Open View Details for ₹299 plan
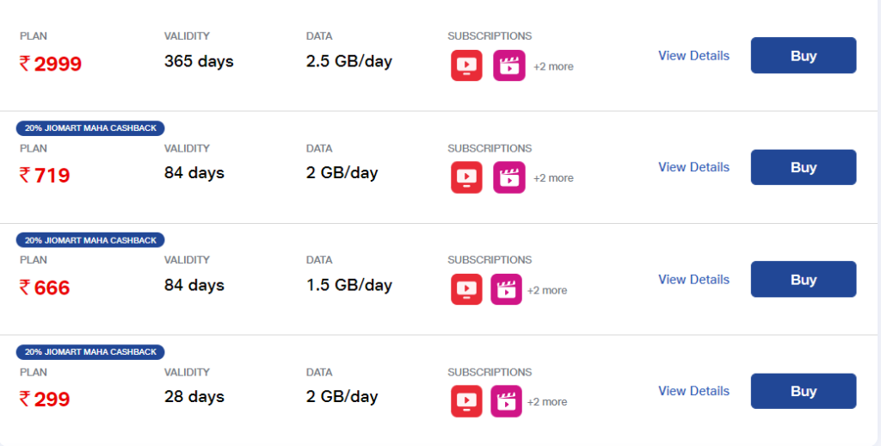The height and width of the screenshot is (446, 881). point(693,391)
